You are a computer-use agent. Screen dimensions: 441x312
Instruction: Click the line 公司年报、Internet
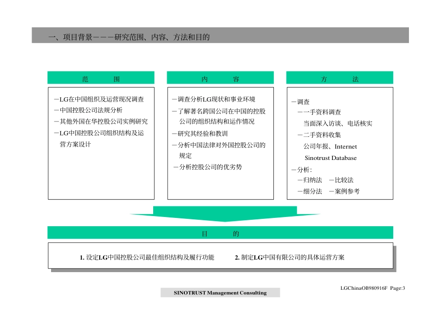click(x=330, y=146)
